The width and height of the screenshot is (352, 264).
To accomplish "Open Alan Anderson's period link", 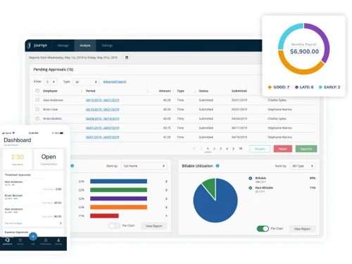I will [102, 100].
